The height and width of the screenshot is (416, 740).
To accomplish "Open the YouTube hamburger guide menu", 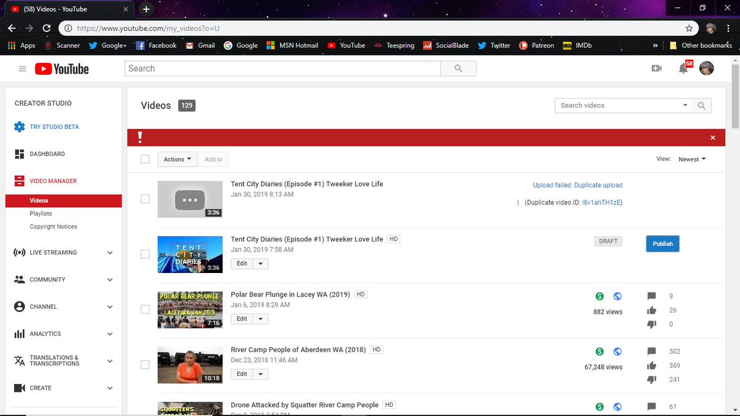I will click(x=23, y=69).
